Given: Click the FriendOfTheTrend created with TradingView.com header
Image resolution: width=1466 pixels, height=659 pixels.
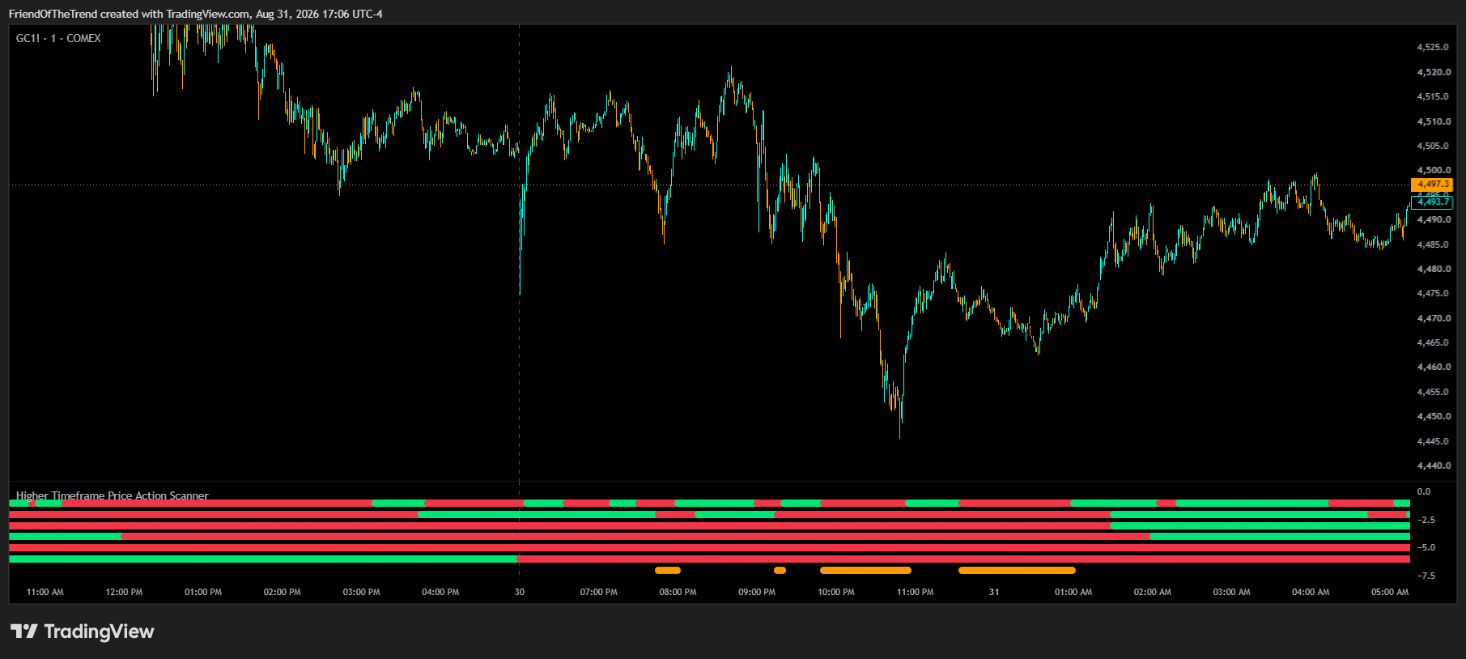Looking at the screenshot, I should 195,14.
